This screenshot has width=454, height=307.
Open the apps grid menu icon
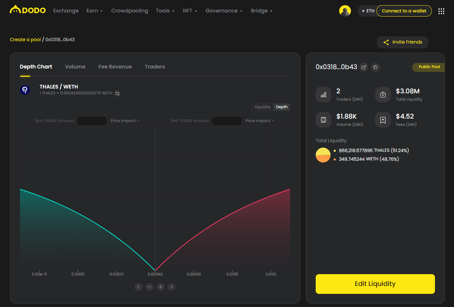tap(441, 11)
